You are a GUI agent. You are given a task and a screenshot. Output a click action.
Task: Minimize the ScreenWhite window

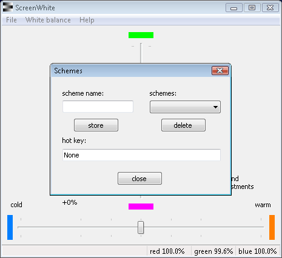234,8
